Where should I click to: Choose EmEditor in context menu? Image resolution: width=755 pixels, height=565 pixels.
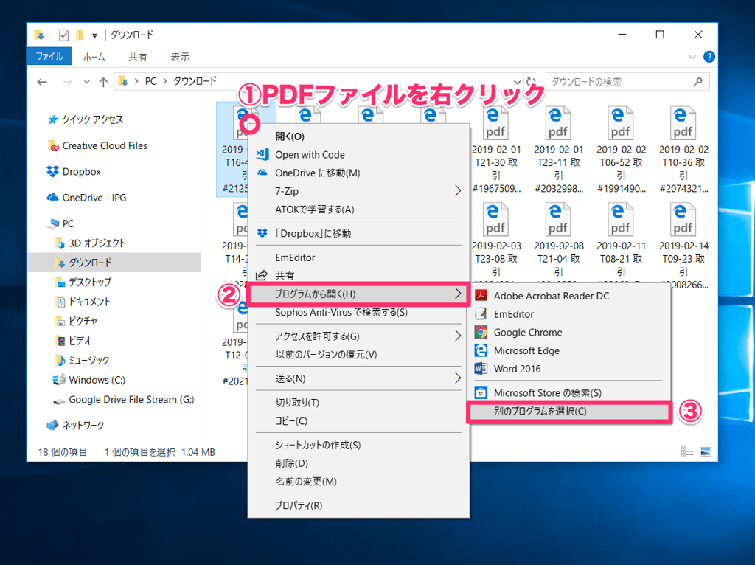click(295, 257)
